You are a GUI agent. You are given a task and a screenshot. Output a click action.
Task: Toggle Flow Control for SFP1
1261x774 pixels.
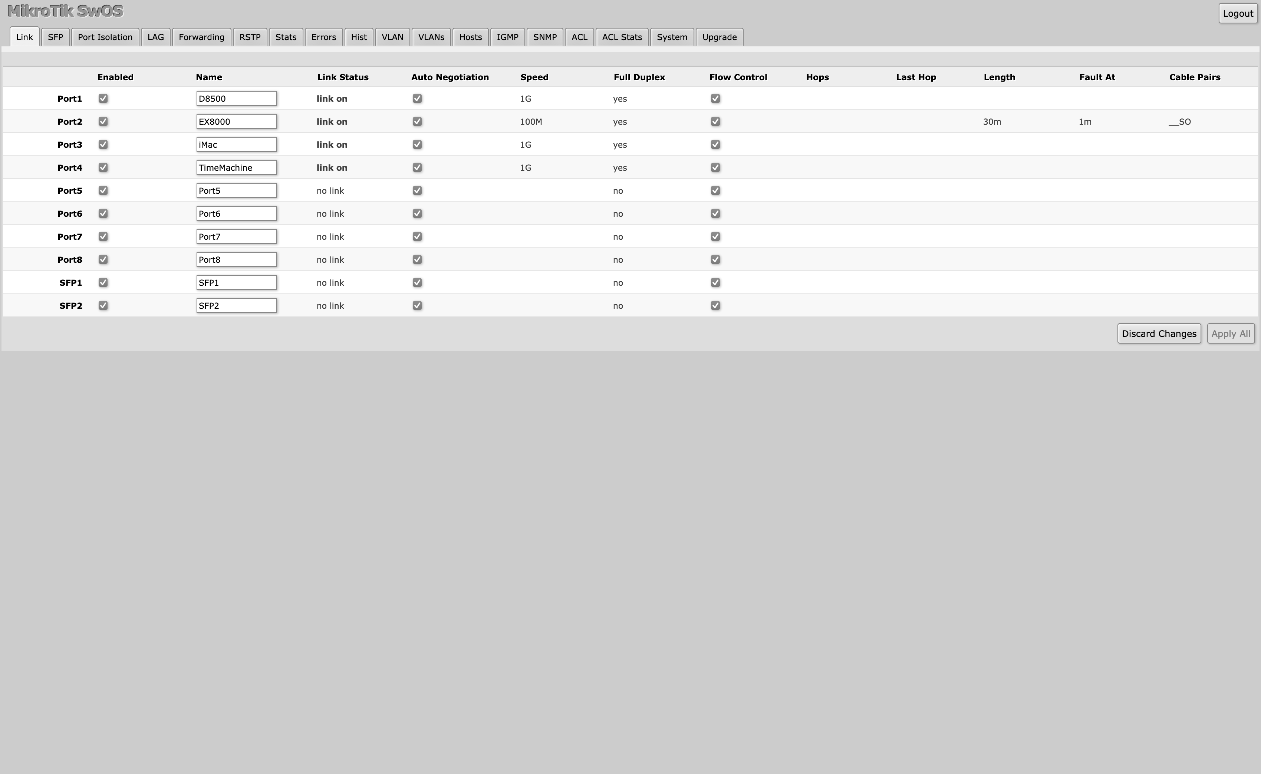(715, 282)
